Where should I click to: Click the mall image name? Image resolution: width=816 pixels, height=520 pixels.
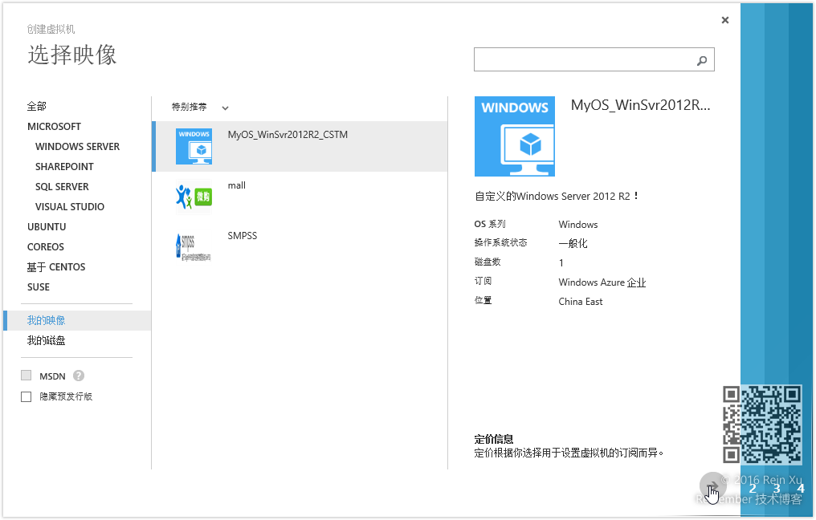[237, 185]
